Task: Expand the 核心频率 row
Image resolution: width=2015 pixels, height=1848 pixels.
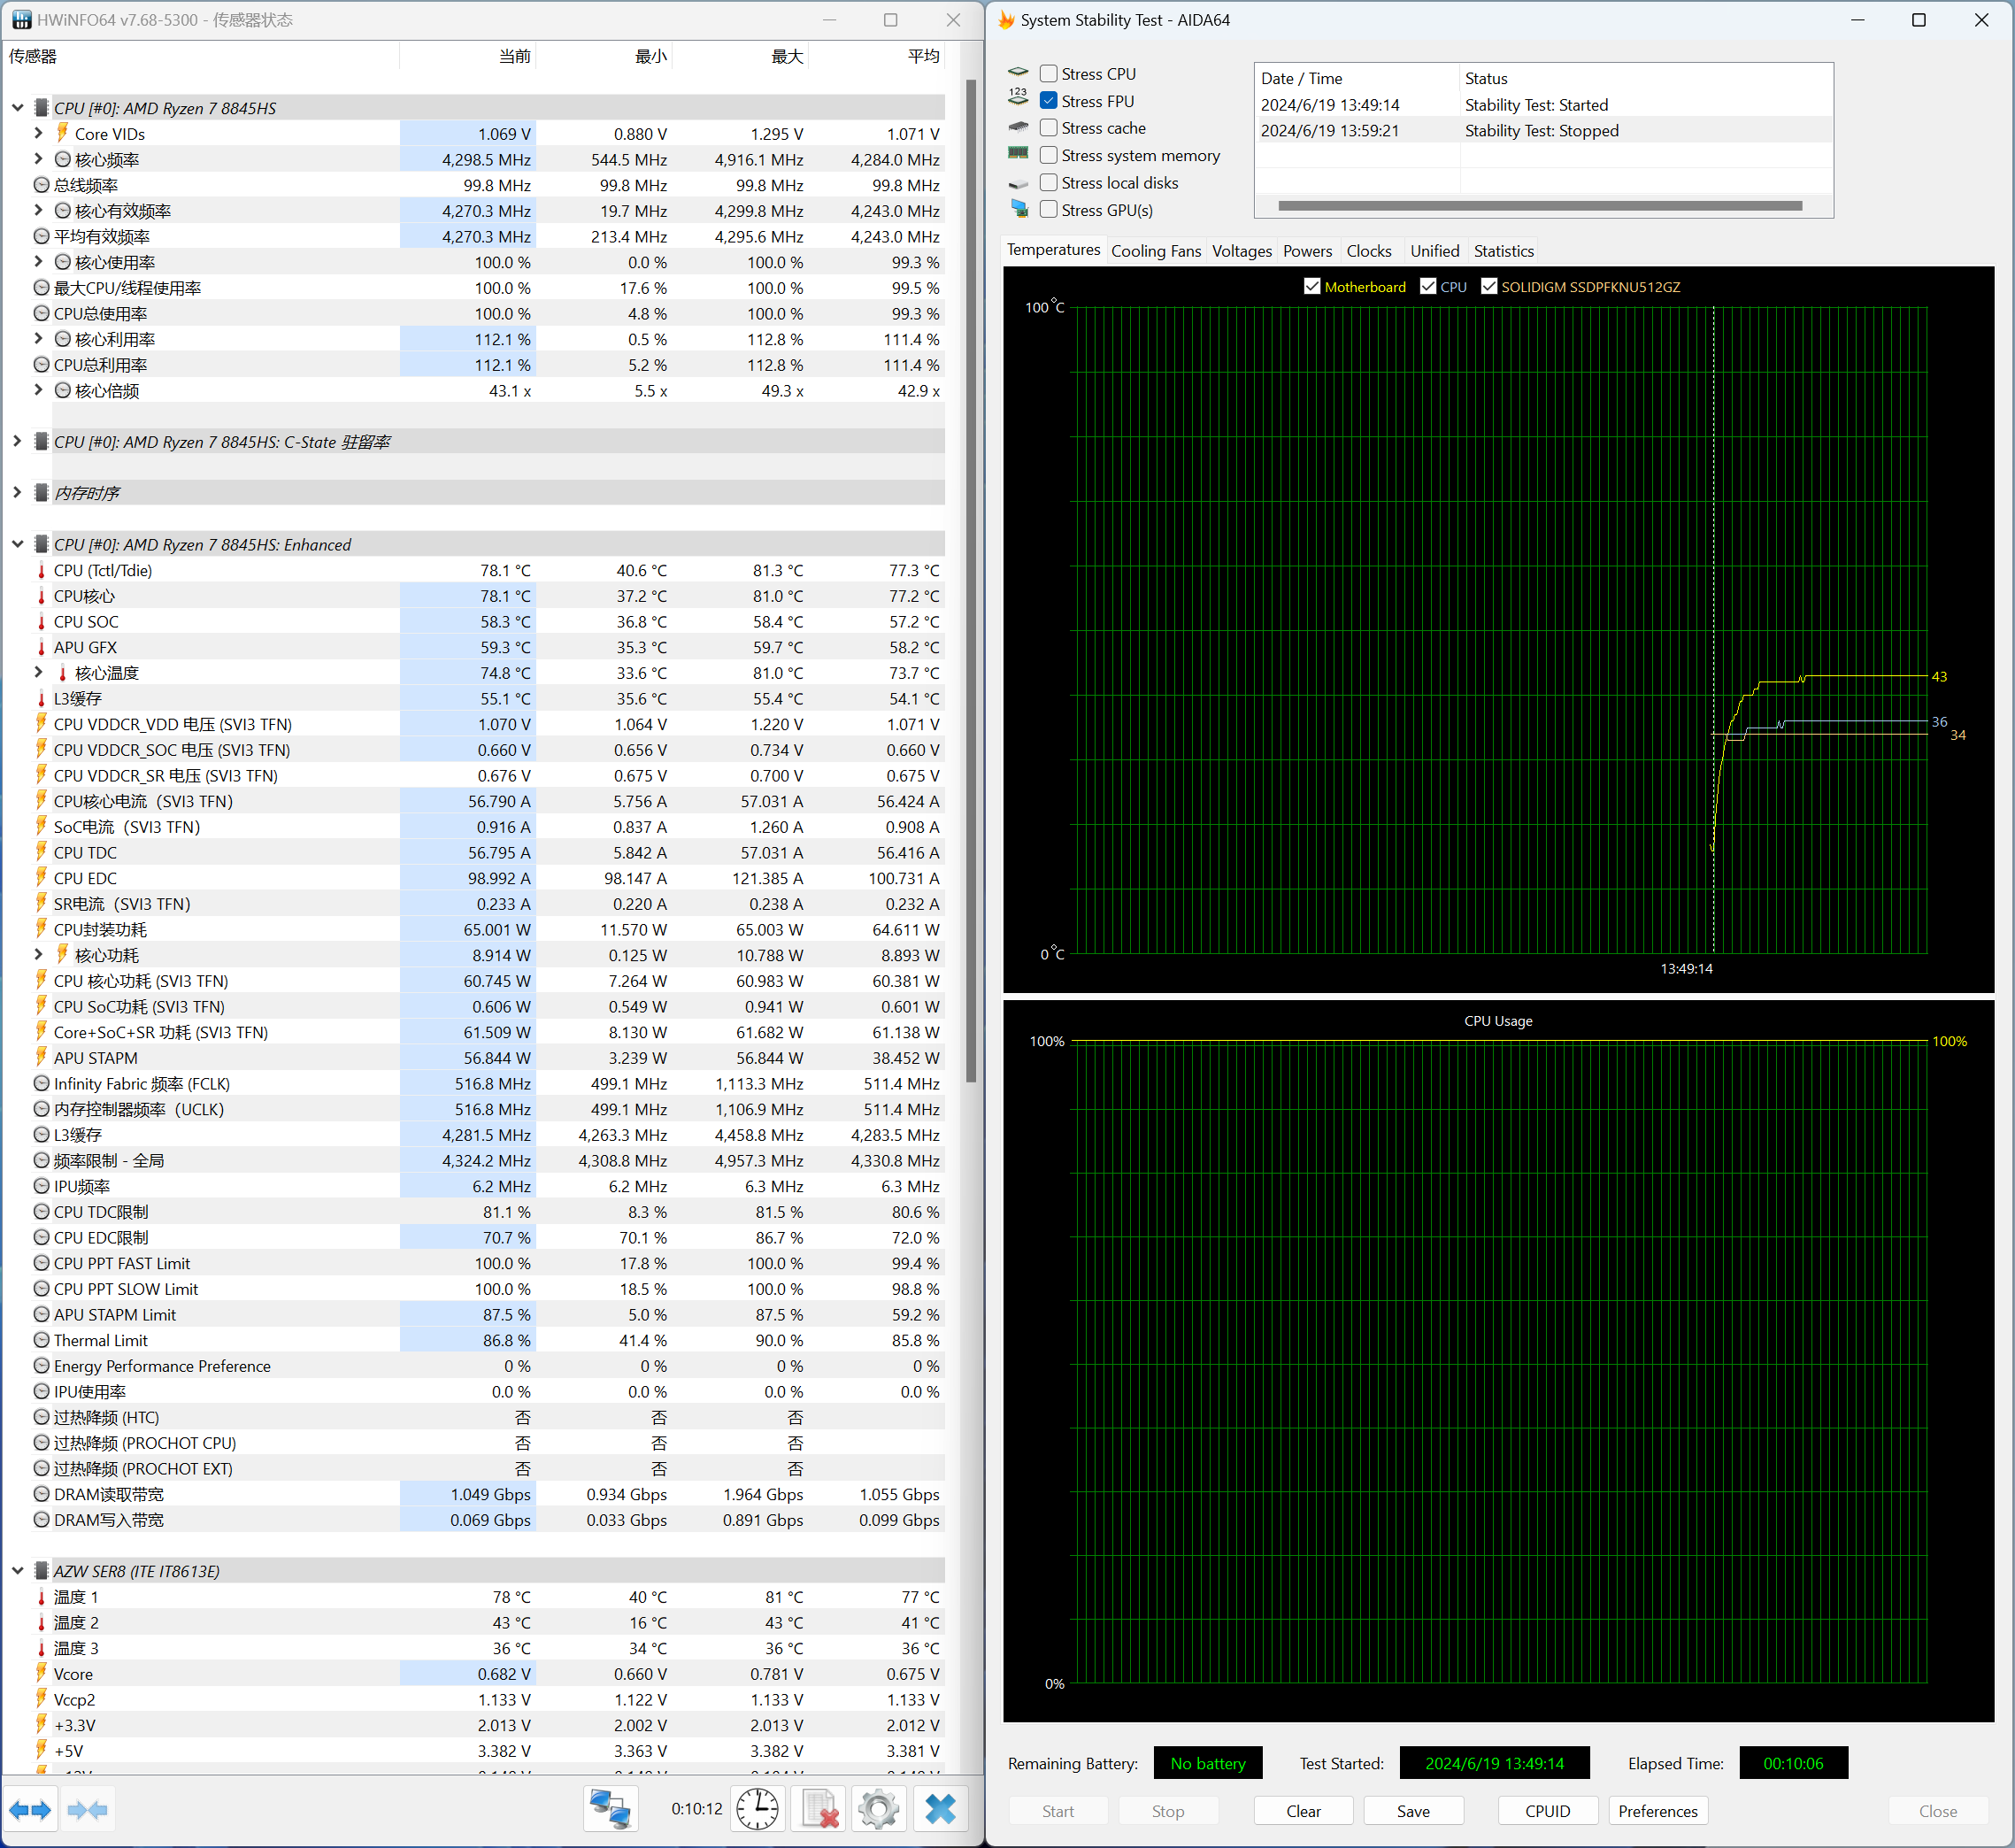Action: (38, 159)
